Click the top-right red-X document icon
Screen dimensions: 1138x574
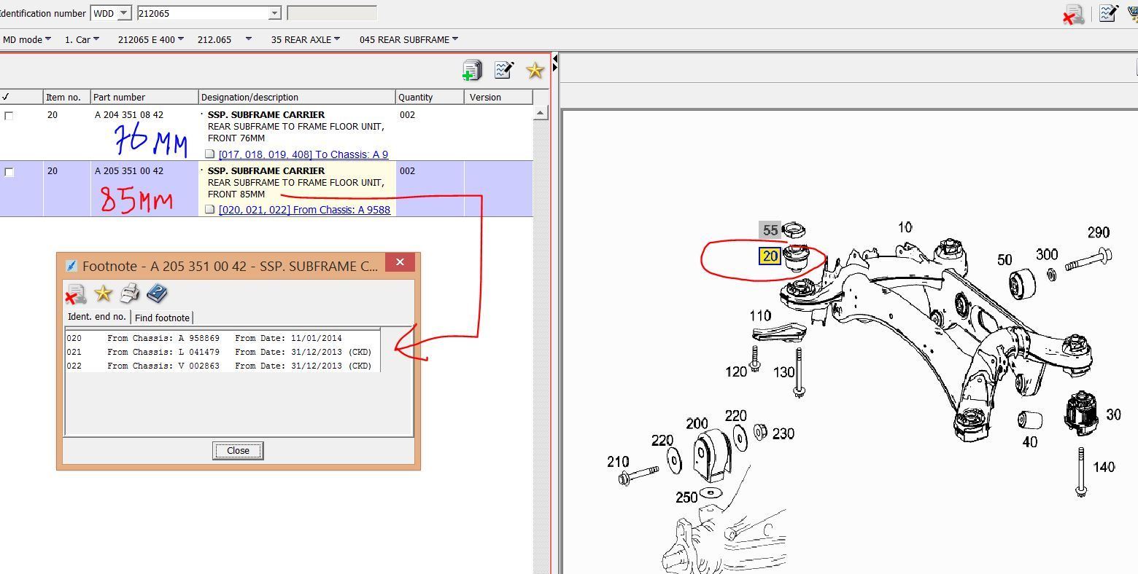click(1073, 15)
